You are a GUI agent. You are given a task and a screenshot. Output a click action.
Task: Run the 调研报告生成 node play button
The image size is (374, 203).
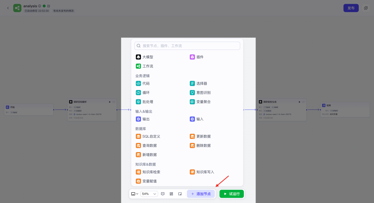tap(300, 102)
